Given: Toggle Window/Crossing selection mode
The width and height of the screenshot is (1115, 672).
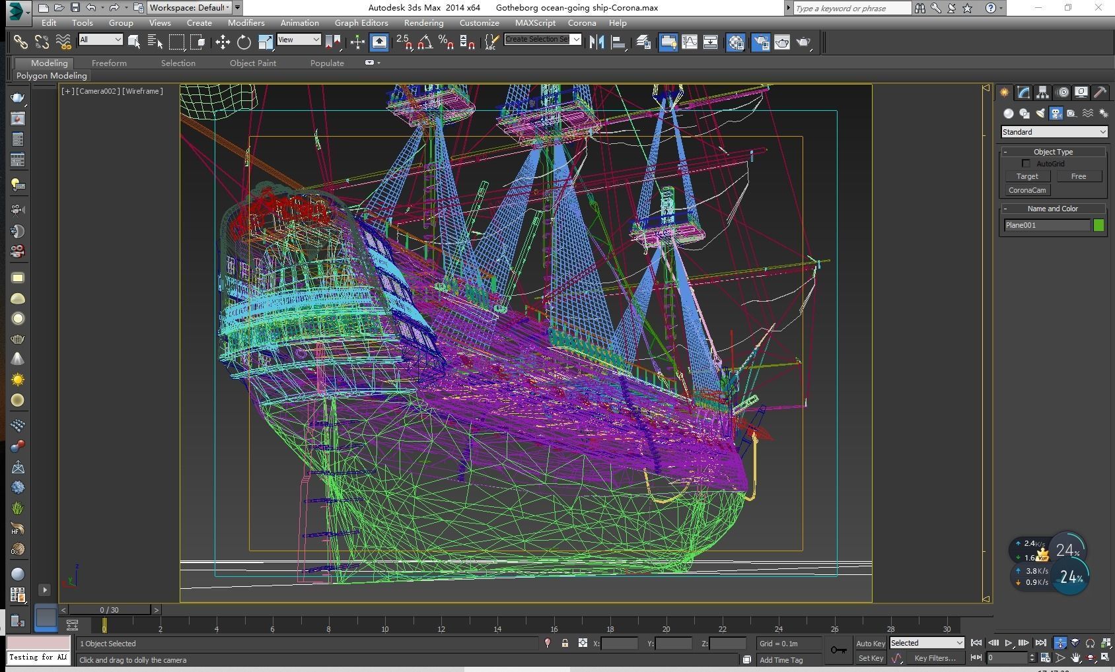Looking at the screenshot, I should coord(198,42).
